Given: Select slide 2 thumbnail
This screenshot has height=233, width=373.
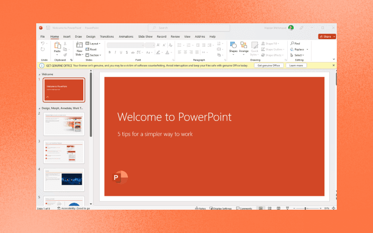Looking at the screenshot, I should point(64,124).
